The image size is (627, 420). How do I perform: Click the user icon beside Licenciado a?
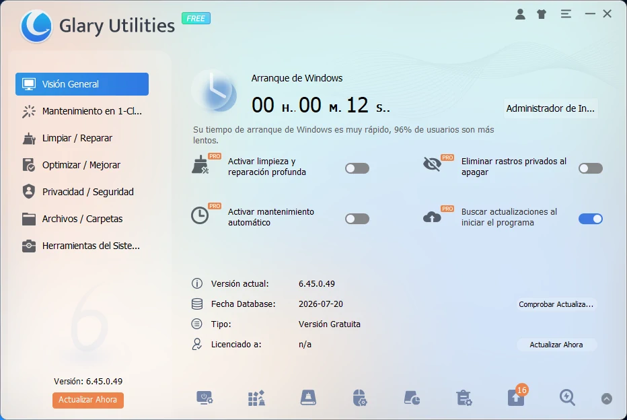point(196,344)
